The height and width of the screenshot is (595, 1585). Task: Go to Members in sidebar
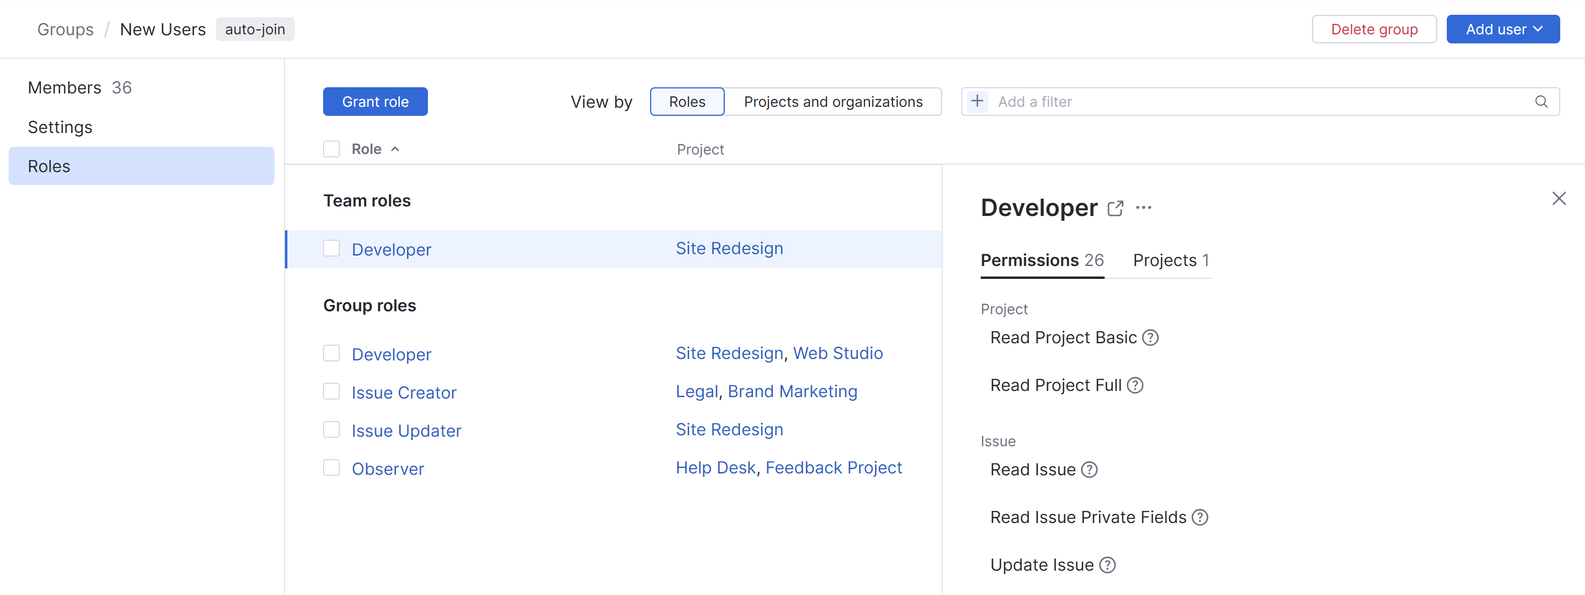point(65,88)
